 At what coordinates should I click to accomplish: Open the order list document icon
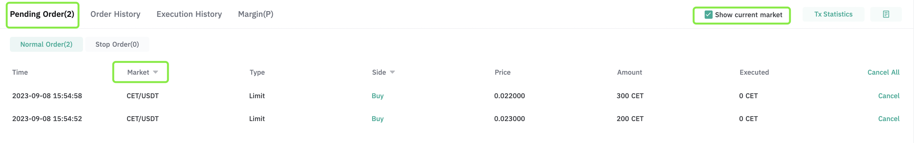pos(886,15)
